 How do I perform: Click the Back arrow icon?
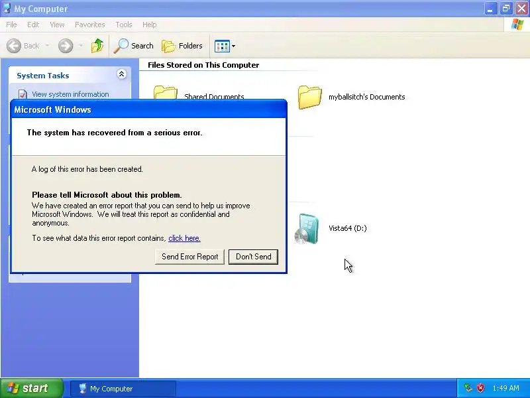tap(14, 46)
